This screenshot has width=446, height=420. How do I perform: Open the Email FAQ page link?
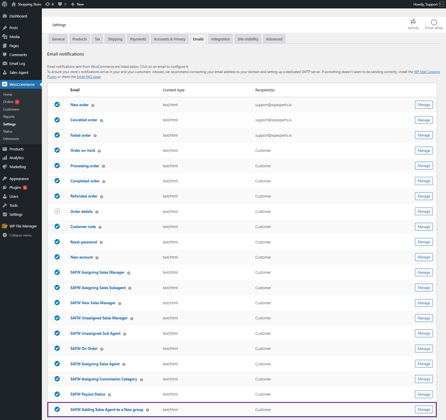pyautogui.click(x=89, y=77)
